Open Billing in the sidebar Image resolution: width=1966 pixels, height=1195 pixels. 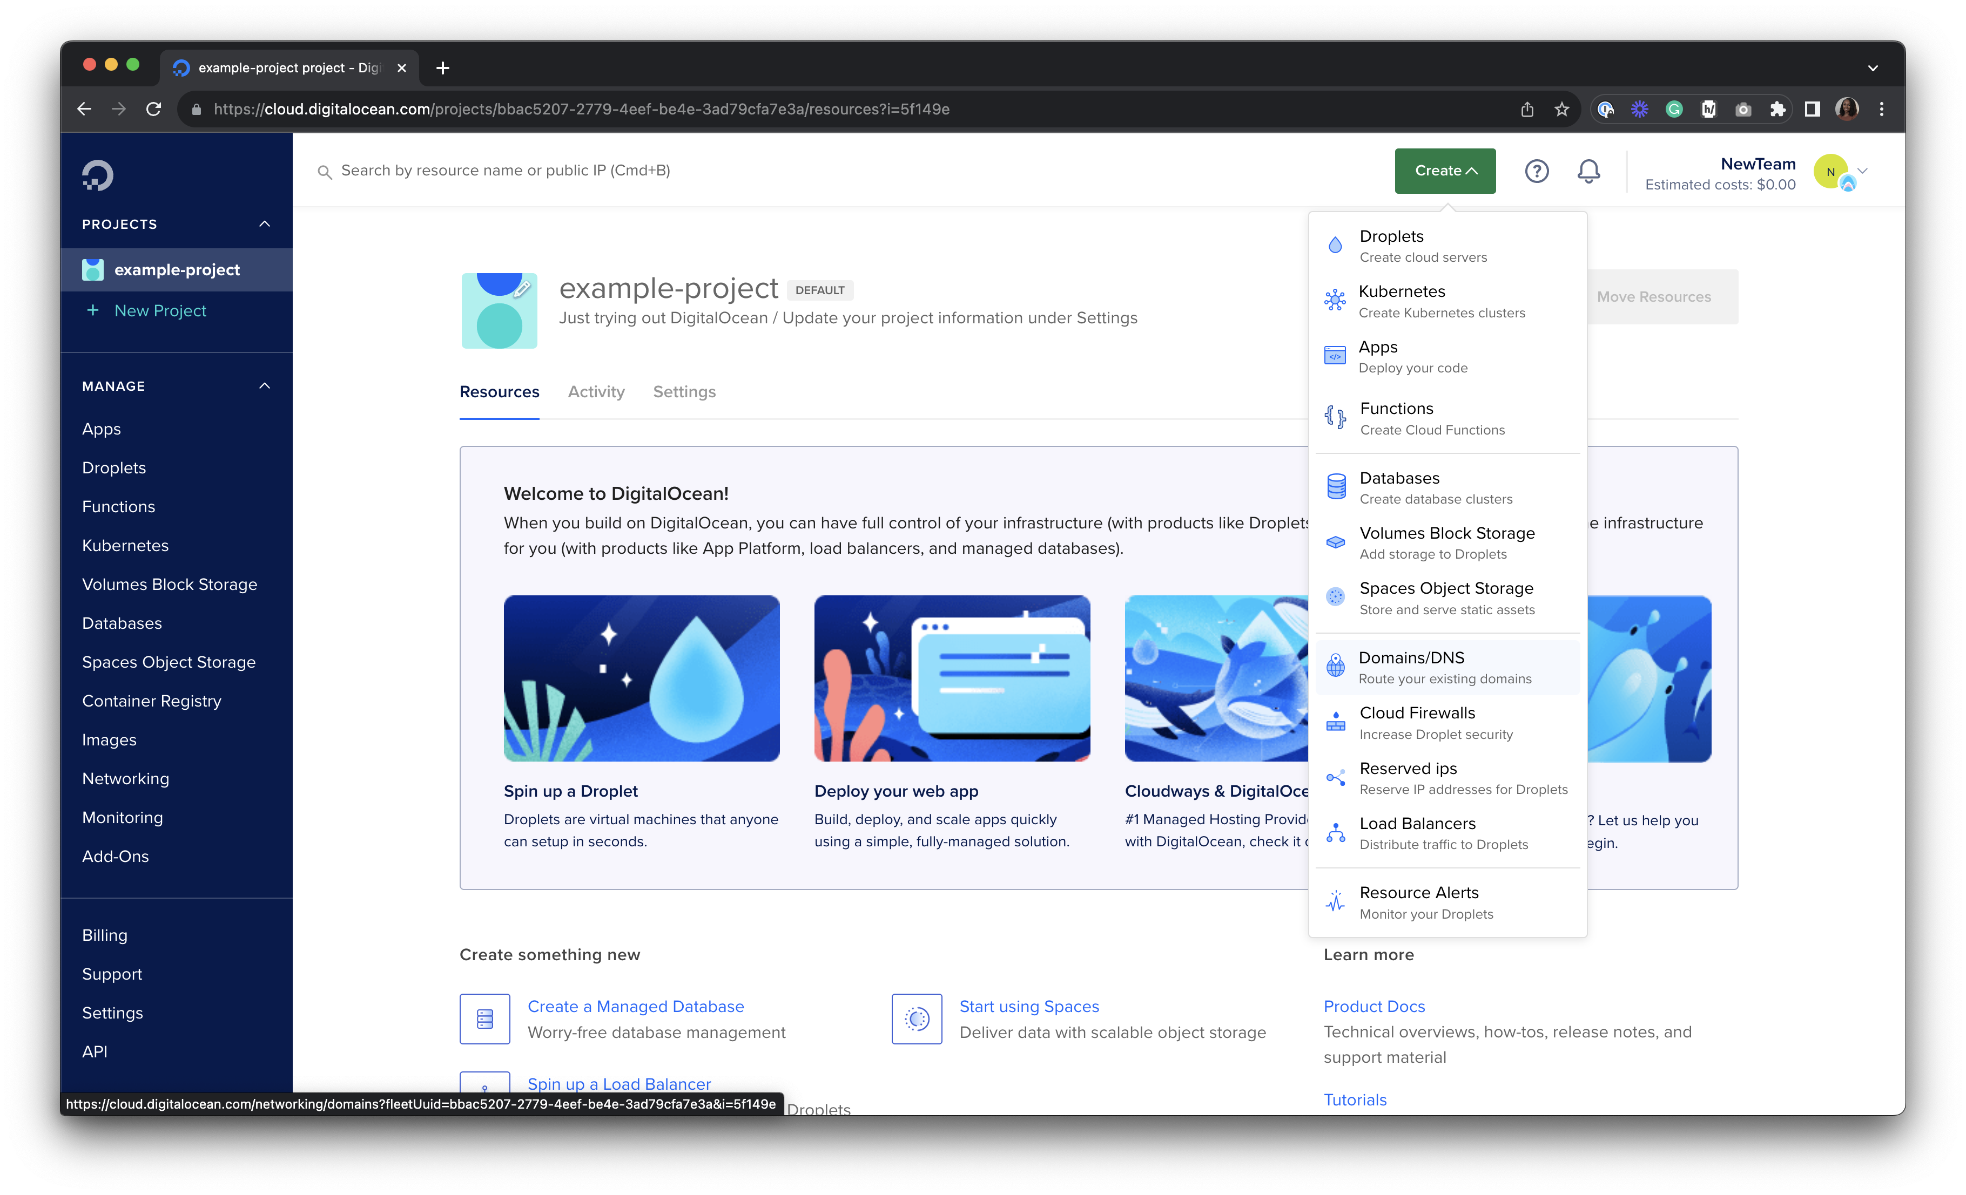(x=105, y=934)
